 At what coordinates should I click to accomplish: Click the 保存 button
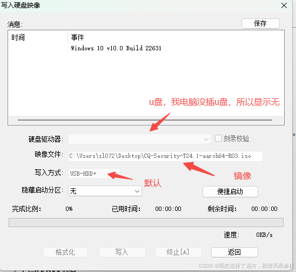260,23
